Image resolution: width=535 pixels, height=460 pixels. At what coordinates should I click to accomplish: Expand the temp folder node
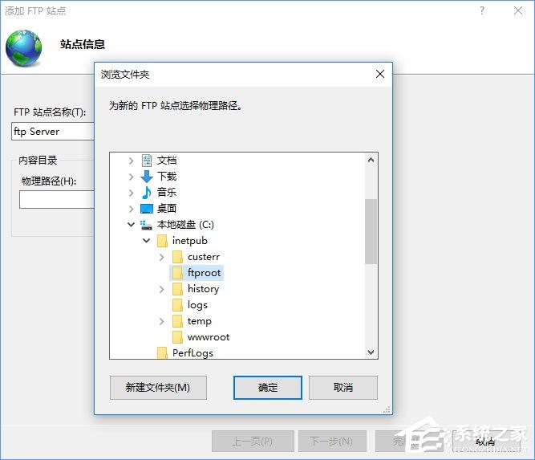pos(162,321)
